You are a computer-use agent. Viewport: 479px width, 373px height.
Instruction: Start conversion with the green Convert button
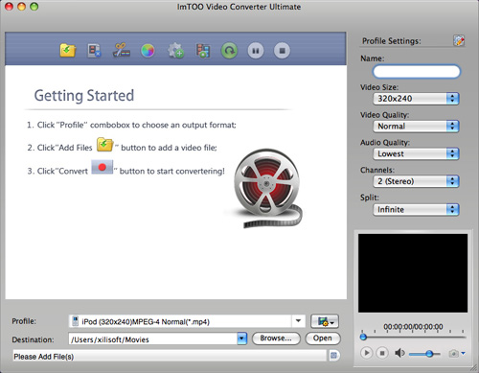pyautogui.click(x=229, y=51)
